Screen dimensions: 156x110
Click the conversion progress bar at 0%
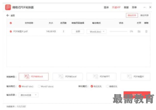[x=118, y=32]
